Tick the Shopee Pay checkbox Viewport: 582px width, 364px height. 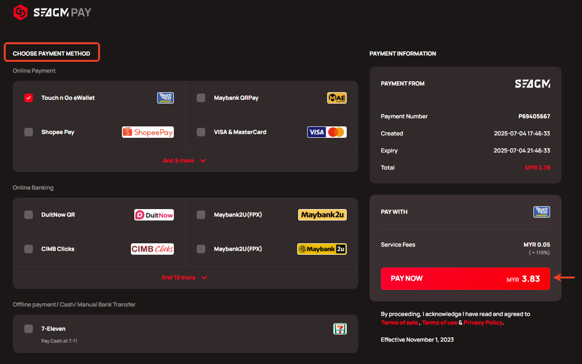[29, 132]
